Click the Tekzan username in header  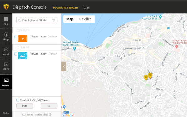(x=73, y=7)
